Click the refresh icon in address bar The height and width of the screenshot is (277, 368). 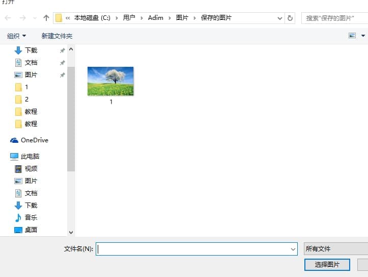pyautogui.click(x=290, y=18)
